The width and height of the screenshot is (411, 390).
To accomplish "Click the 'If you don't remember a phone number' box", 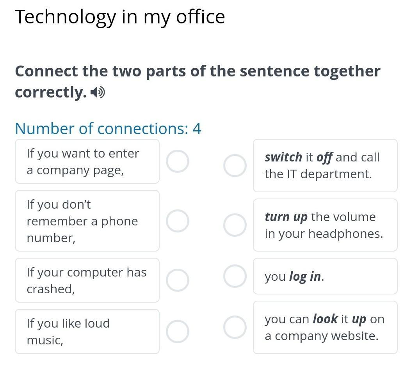I will [x=87, y=221].
